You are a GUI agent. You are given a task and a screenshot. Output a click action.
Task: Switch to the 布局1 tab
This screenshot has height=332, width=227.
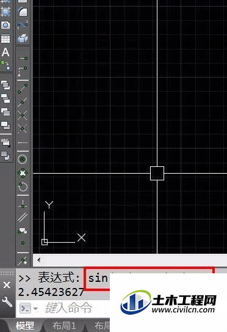pyautogui.click(x=64, y=326)
